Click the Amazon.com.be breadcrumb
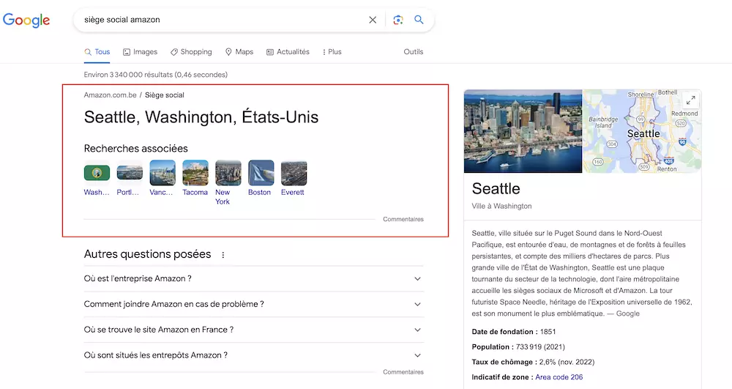This screenshot has width=732, height=389. 111,95
